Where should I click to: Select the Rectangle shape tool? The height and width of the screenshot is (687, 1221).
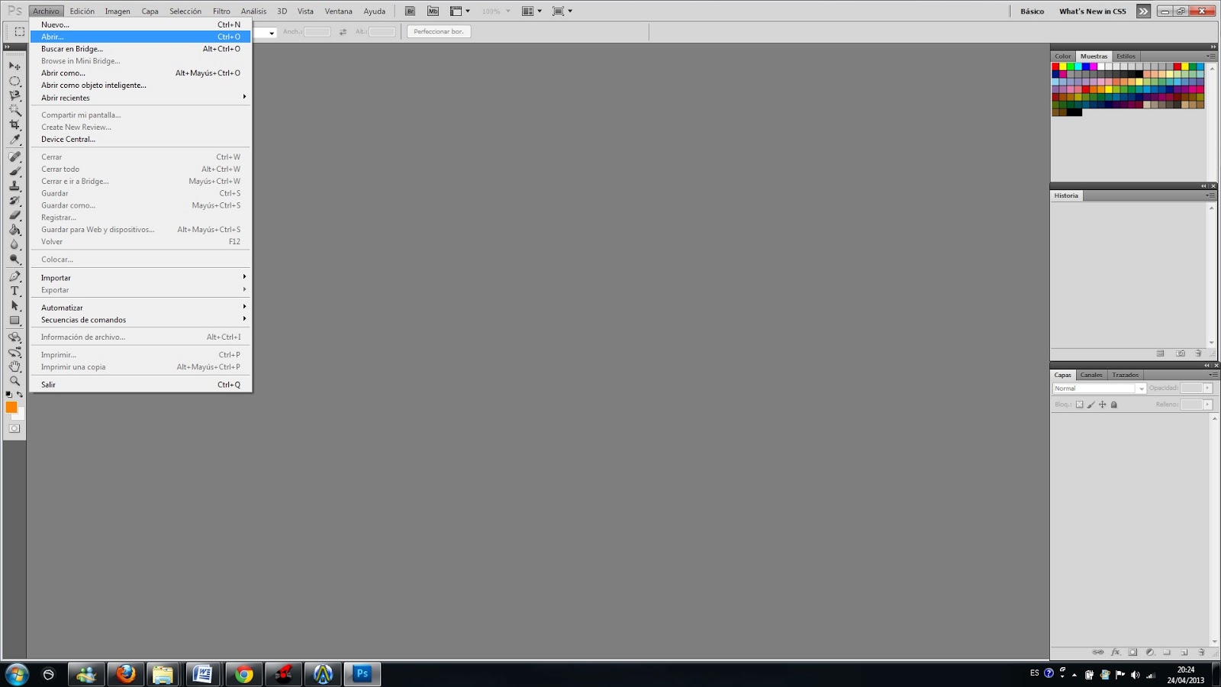coord(14,321)
